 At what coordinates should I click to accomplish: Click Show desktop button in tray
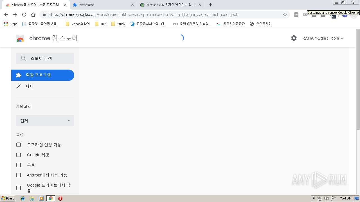(x=357, y=198)
